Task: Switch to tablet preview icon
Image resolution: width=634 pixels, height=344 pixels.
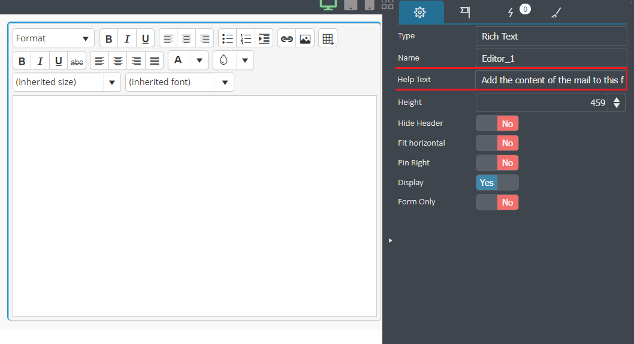Action: click(351, 4)
